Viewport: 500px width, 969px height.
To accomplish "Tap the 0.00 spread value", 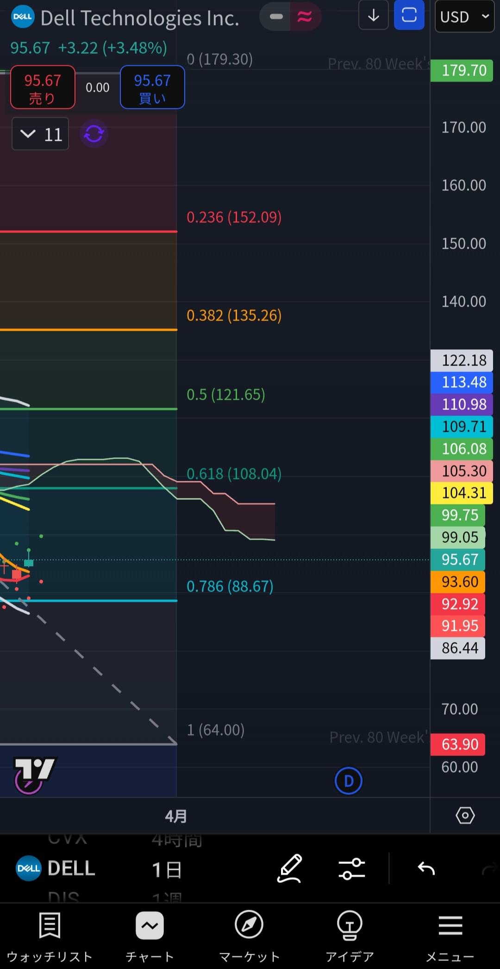I will (98, 88).
